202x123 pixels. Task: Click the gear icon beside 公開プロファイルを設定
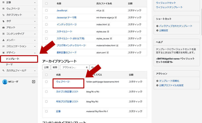(157, 85)
